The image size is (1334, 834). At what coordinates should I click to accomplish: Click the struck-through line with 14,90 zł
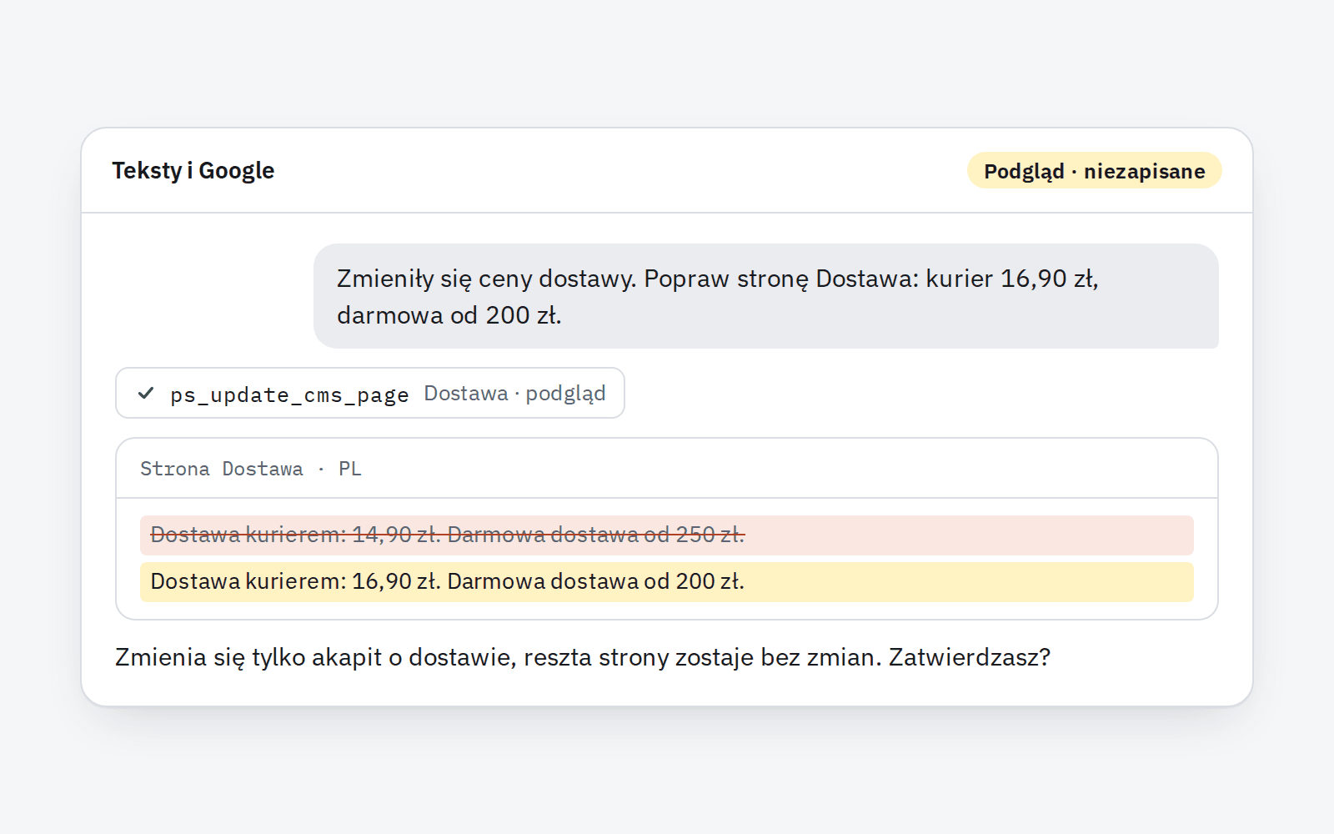coord(666,535)
